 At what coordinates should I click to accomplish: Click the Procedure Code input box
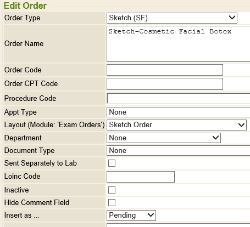tap(179, 98)
